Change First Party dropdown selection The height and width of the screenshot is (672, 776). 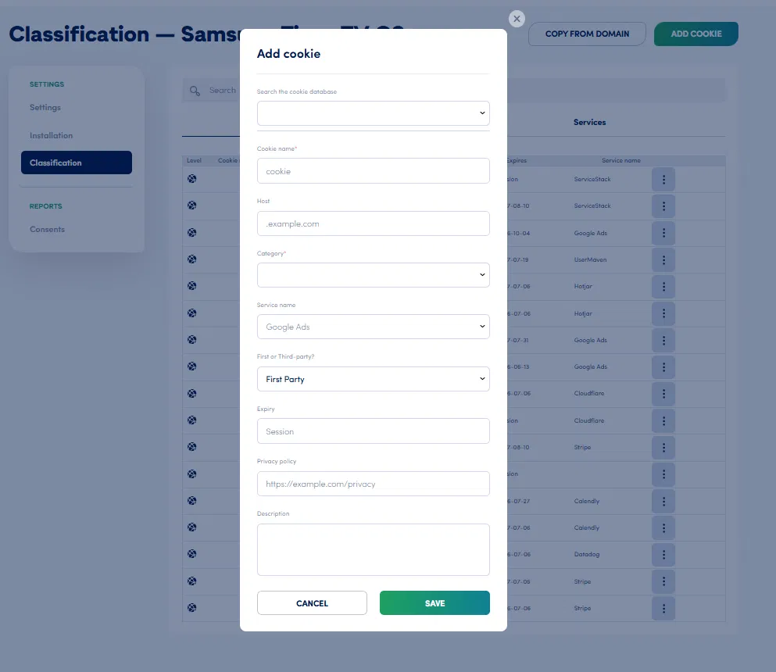click(x=374, y=379)
